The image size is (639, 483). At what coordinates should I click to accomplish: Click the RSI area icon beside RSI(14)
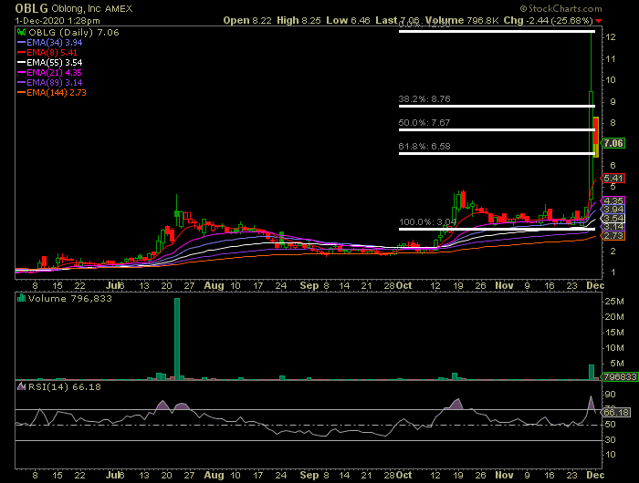pos(22,386)
